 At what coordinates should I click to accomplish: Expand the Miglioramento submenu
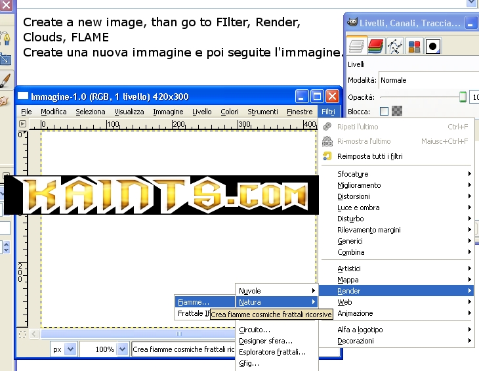click(397, 185)
